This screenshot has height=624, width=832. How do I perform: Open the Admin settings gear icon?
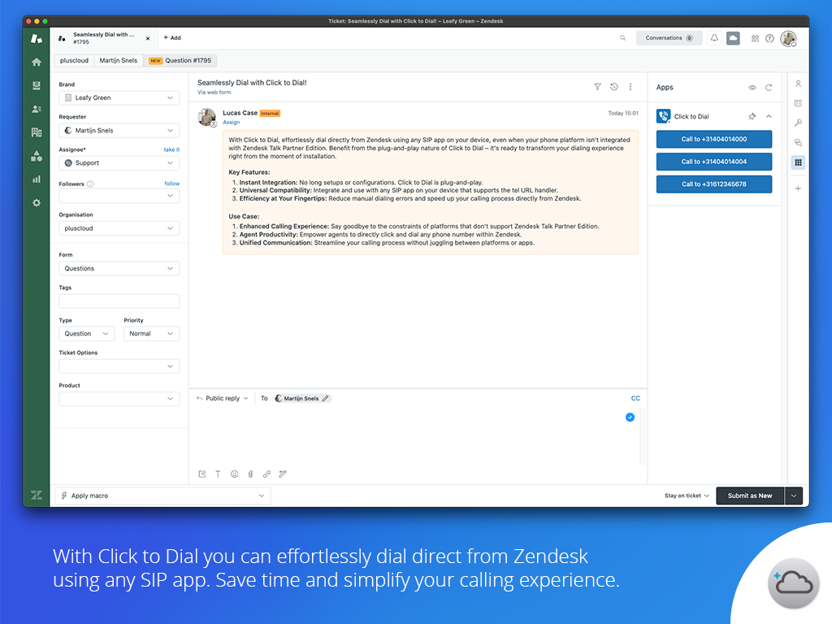[x=36, y=203]
